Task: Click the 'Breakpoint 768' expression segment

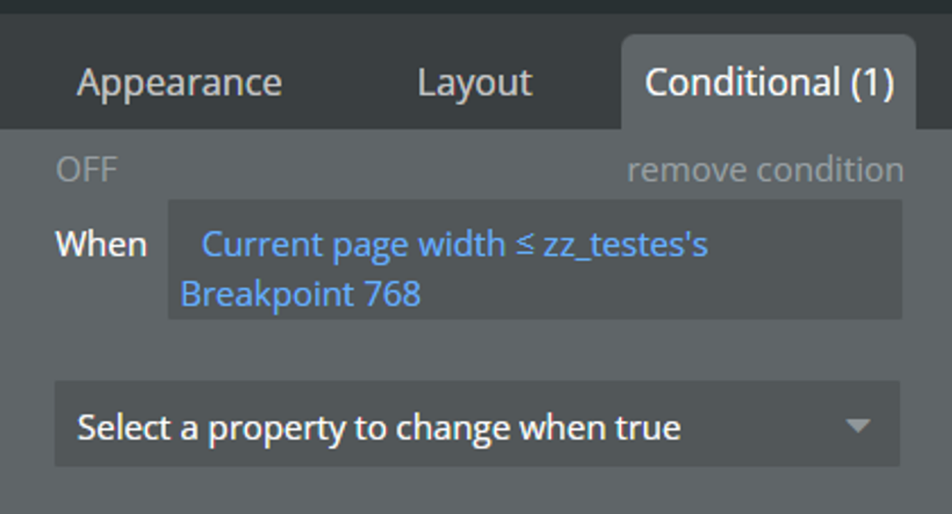Action: 301,294
